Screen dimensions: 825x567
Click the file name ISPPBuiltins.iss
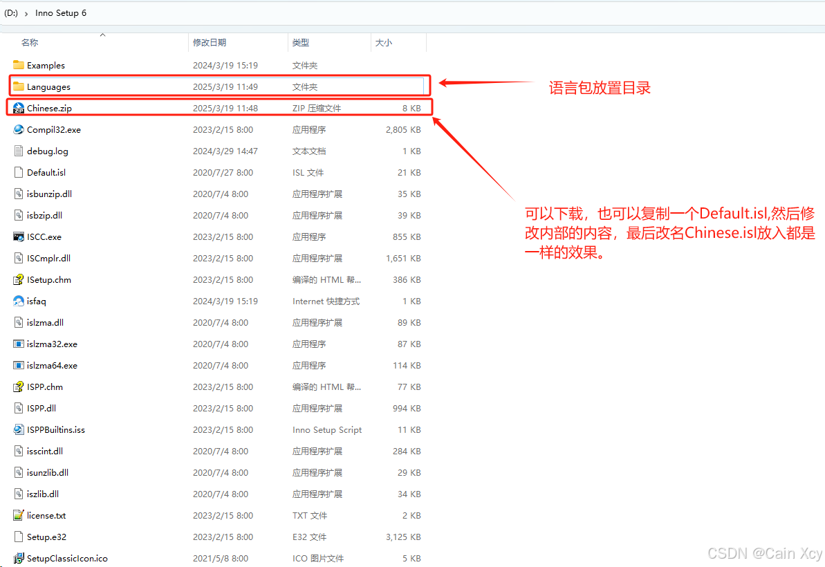[56, 429]
